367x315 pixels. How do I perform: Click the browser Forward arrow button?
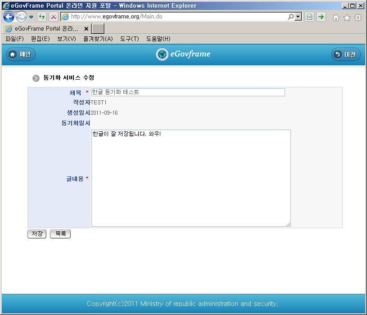click(x=21, y=17)
